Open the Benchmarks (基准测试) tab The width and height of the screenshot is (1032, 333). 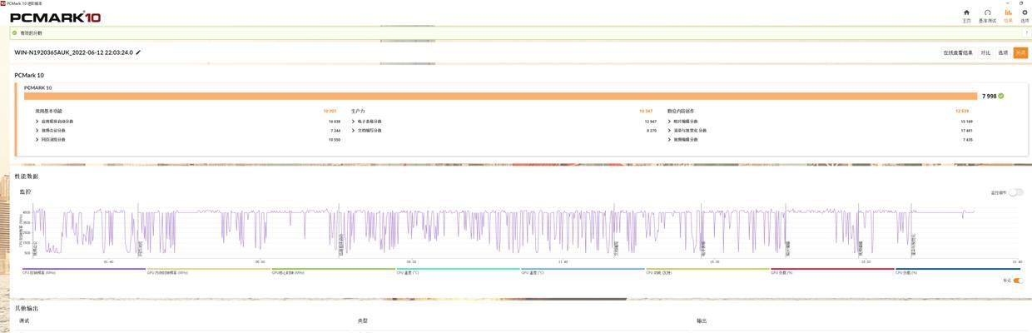[987, 16]
